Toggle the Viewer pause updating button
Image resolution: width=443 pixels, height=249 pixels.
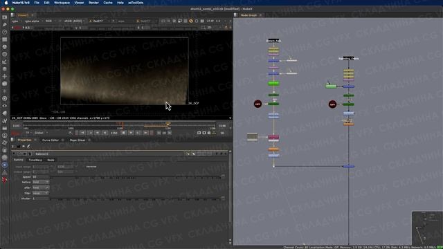click(202, 21)
